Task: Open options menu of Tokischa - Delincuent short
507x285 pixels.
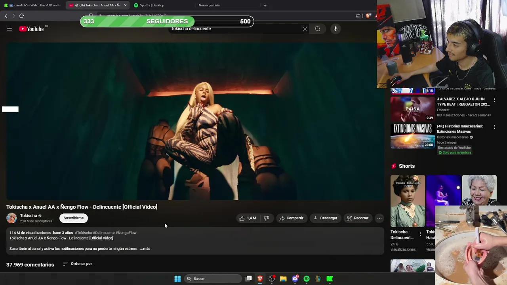Action: (x=420, y=234)
